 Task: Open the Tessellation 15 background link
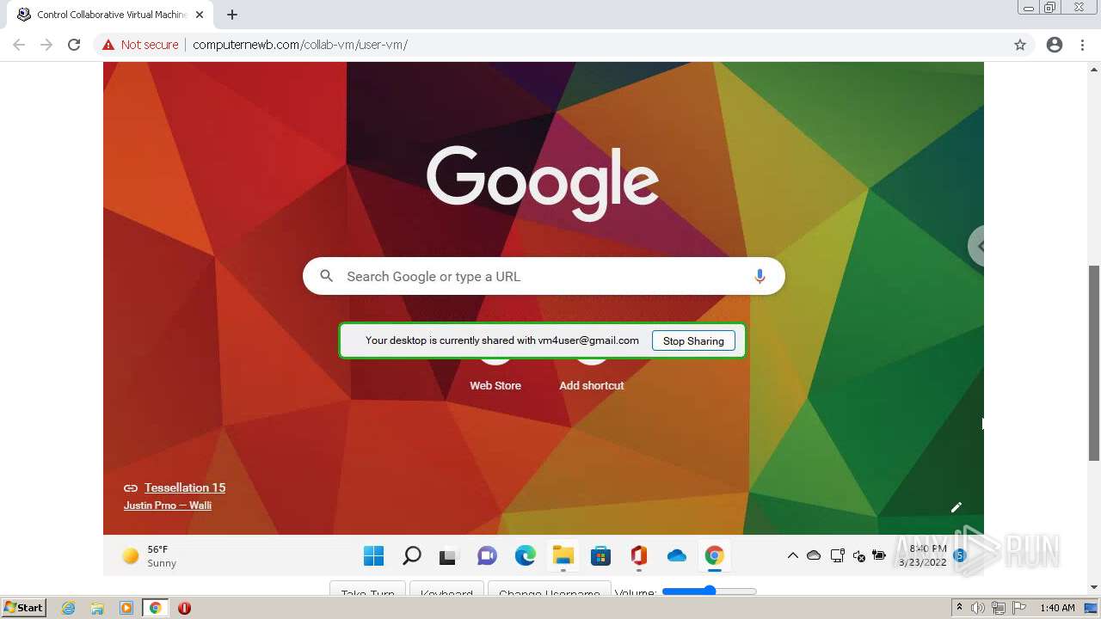click(x=185, y=487)
